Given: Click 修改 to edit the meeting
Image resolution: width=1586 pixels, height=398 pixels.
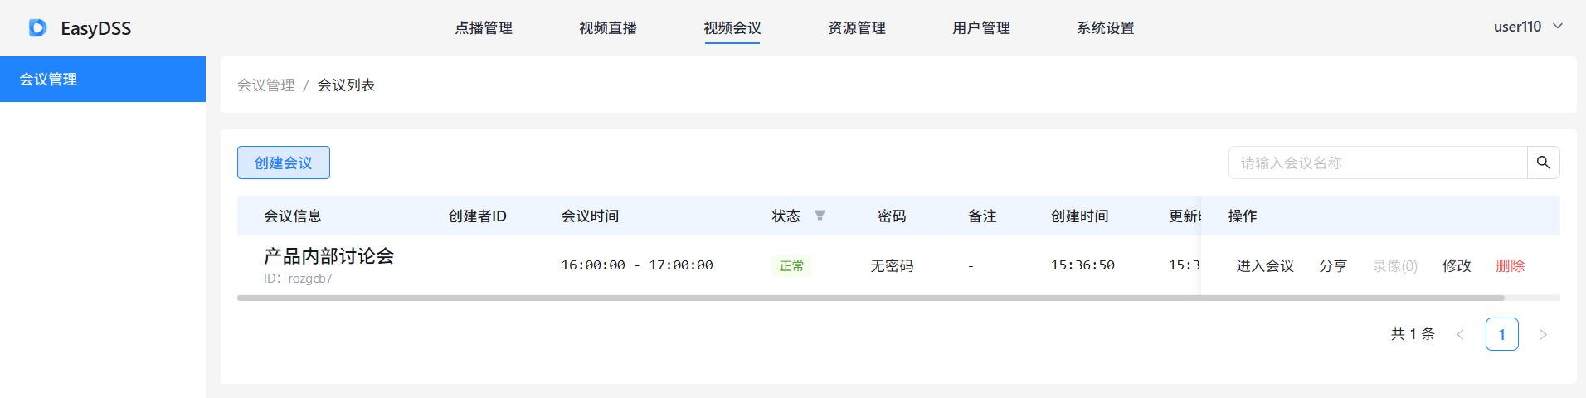Looking at the screenshot, I should pos(1457,266).
